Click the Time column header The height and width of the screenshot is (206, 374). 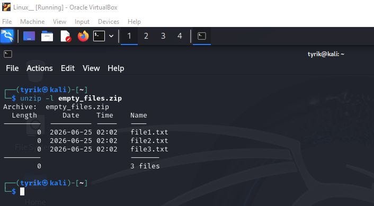105,115
